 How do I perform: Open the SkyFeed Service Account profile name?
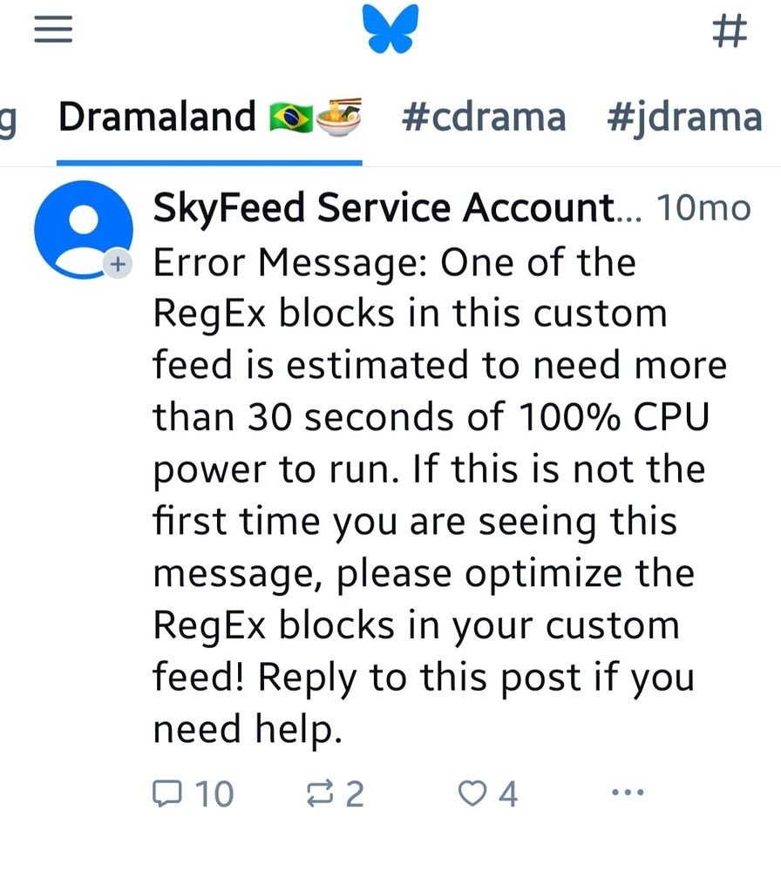[384, 208]
